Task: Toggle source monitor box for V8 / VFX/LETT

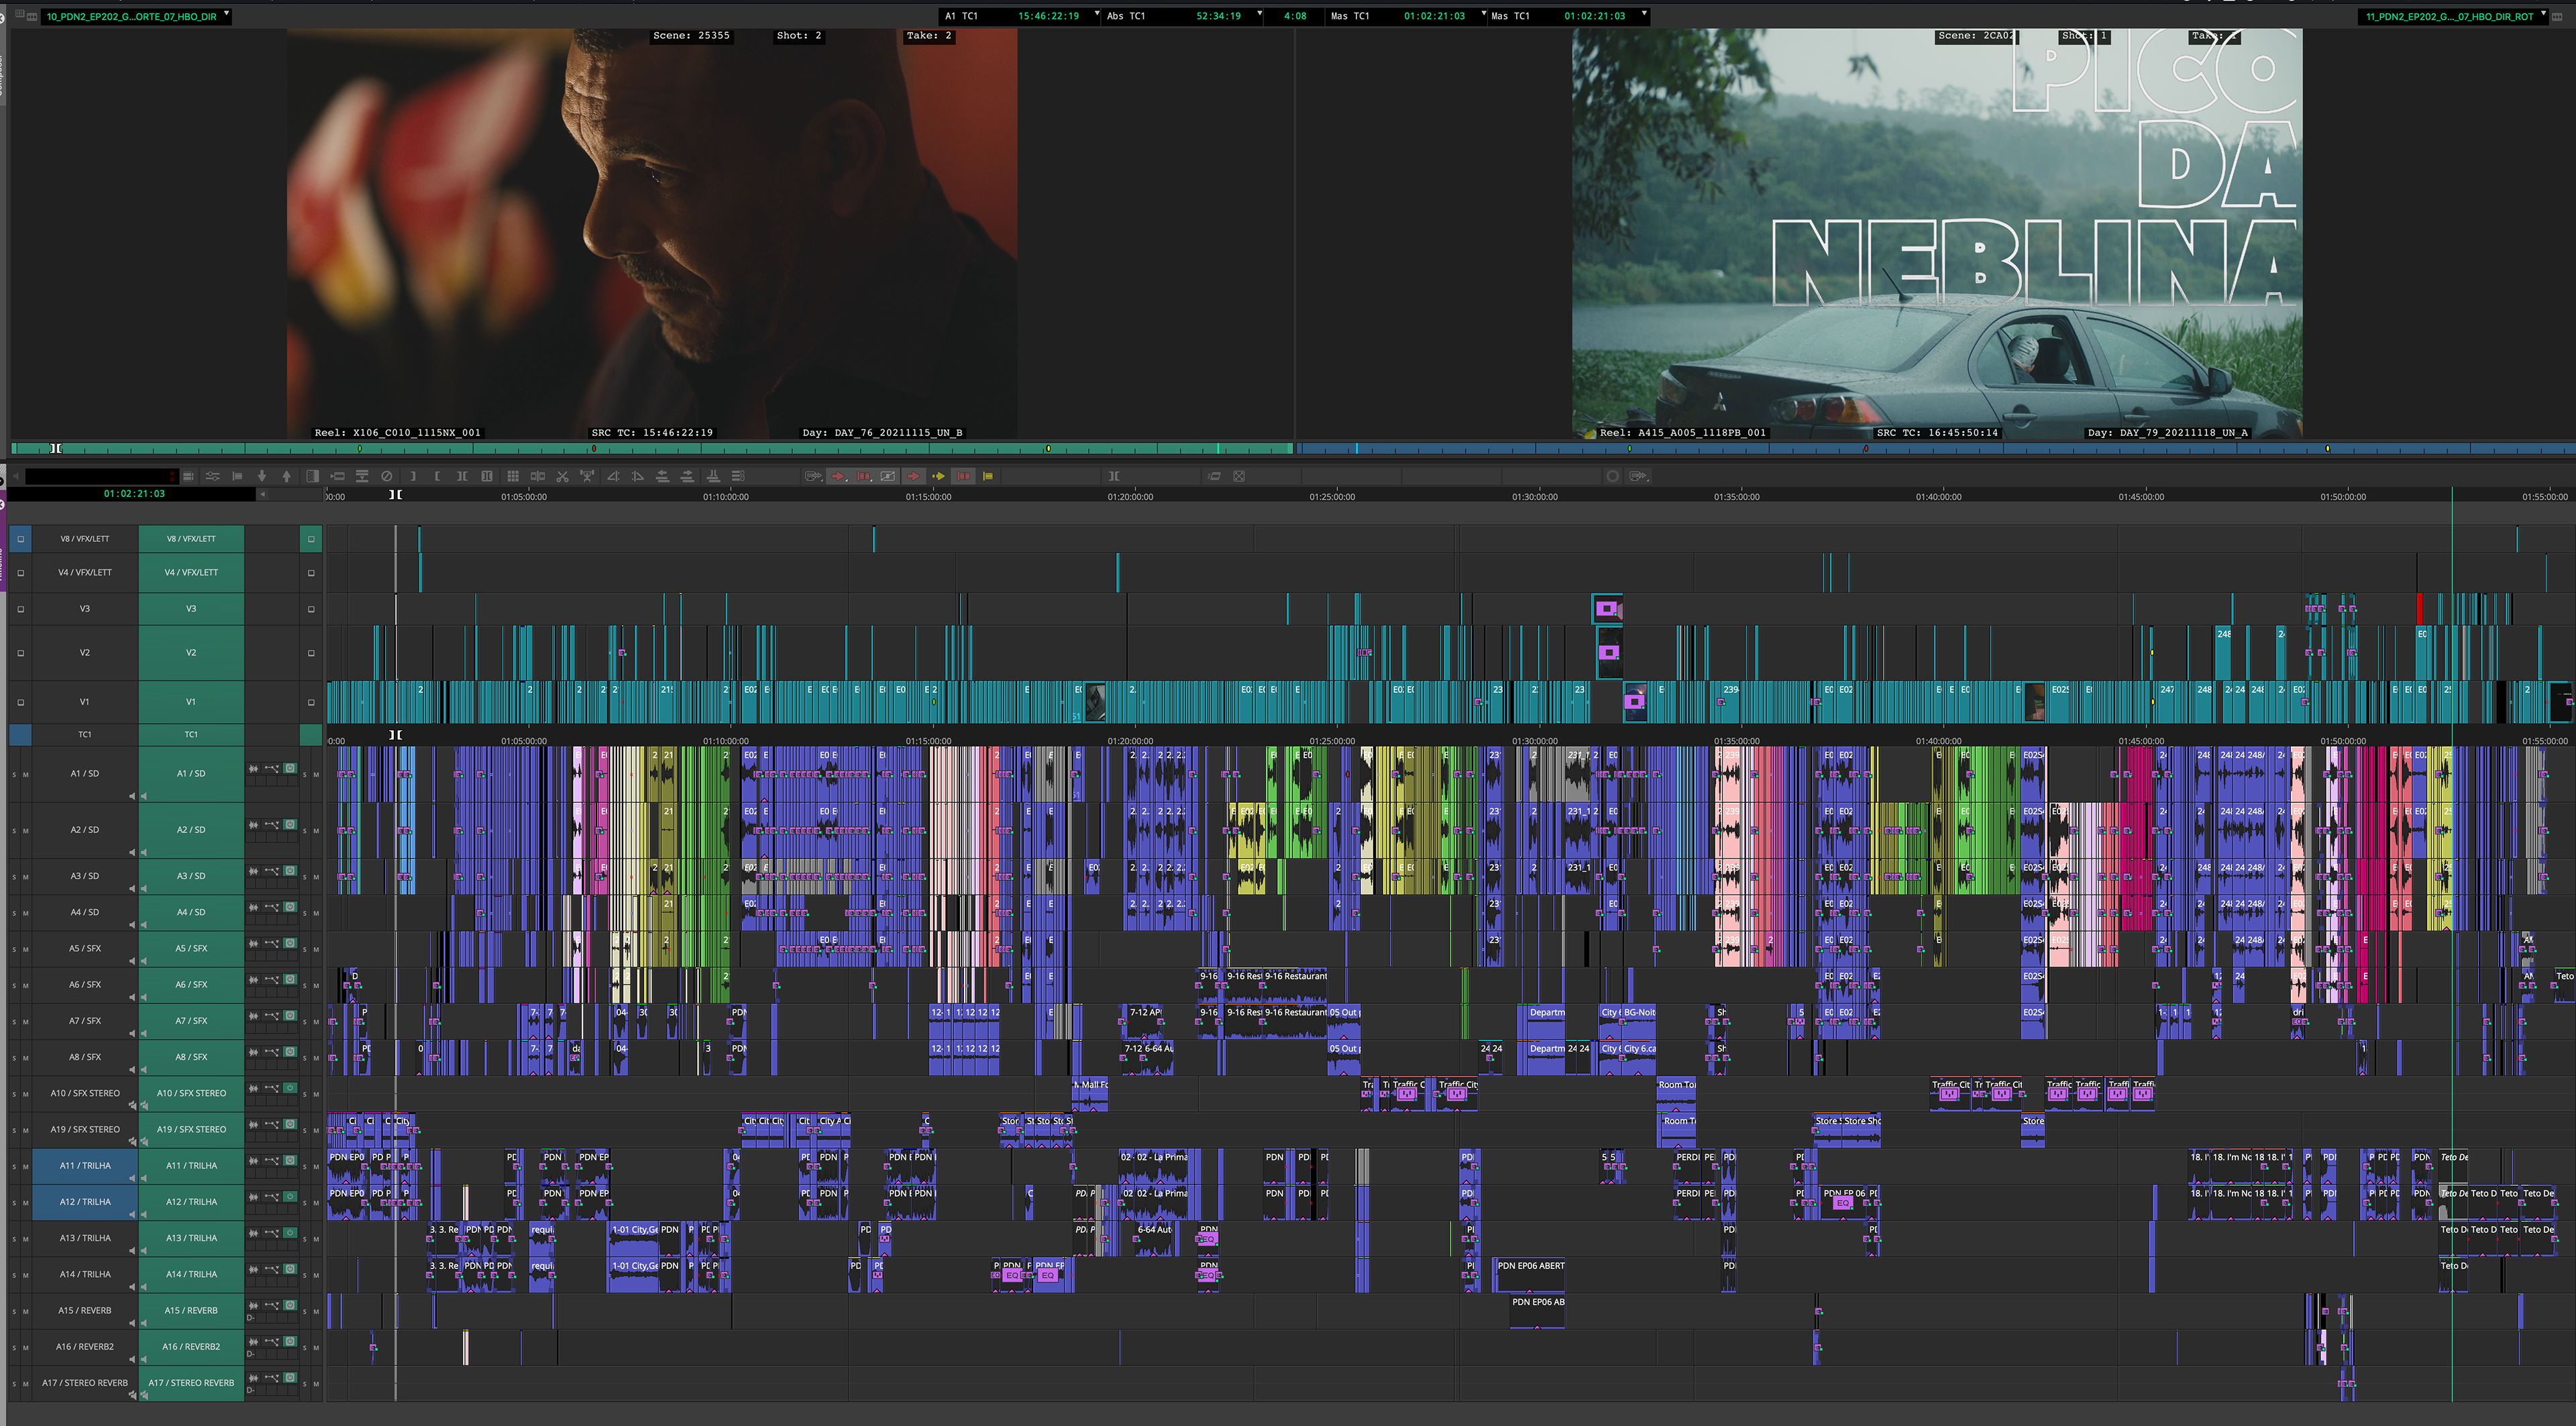Action: (20, 539)
